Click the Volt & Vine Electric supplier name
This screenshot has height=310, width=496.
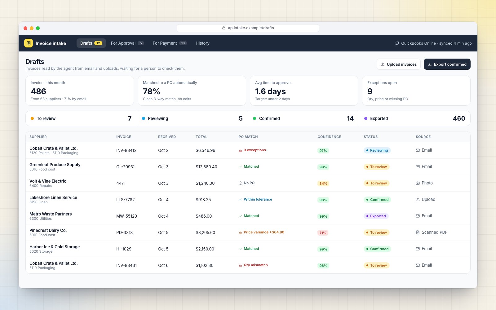coord(48,181)
